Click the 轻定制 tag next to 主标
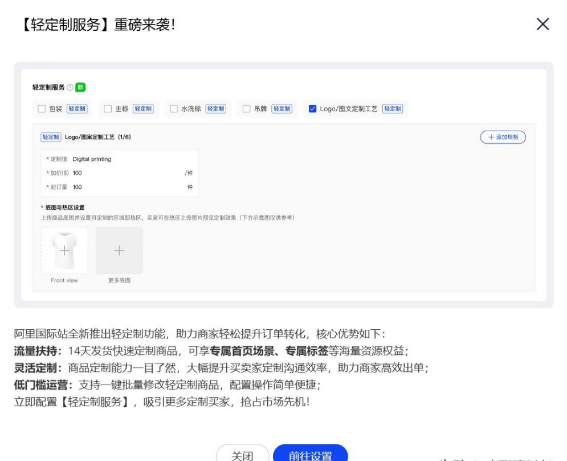Image resolution: width=567 pixels, height=461 pixels. pyautogui.click(x=143, y=108)
